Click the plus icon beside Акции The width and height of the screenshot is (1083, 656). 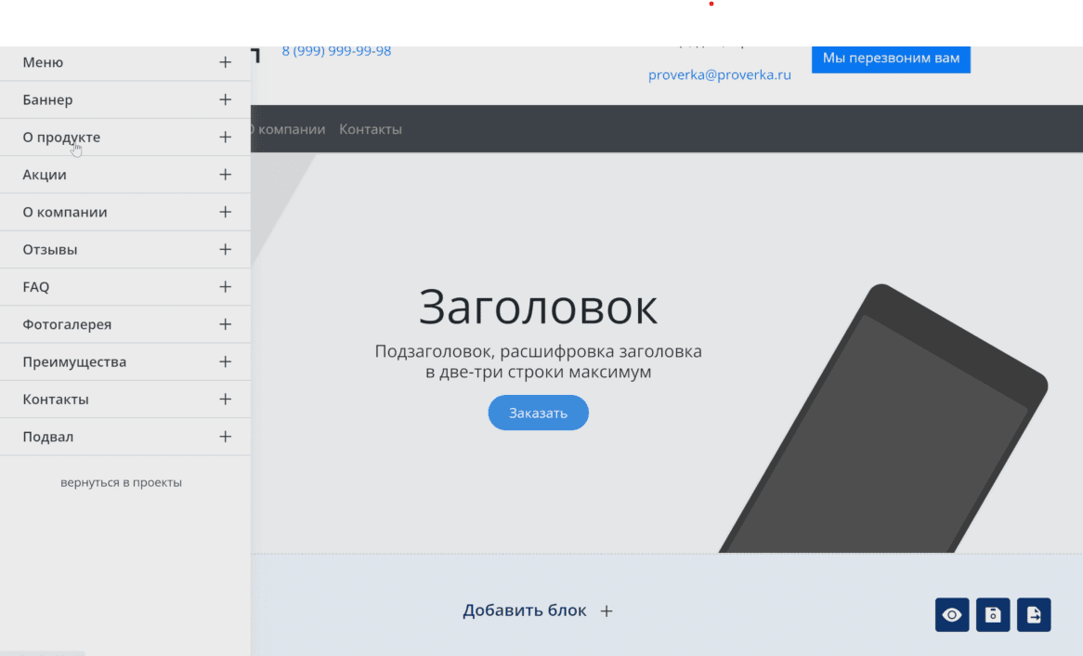225,174
